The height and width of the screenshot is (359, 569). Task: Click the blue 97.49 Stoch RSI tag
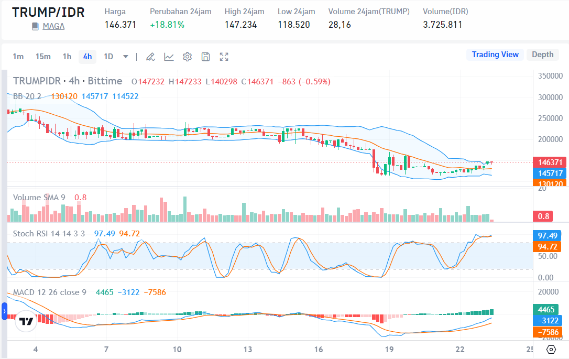click(x=547, y=236)
